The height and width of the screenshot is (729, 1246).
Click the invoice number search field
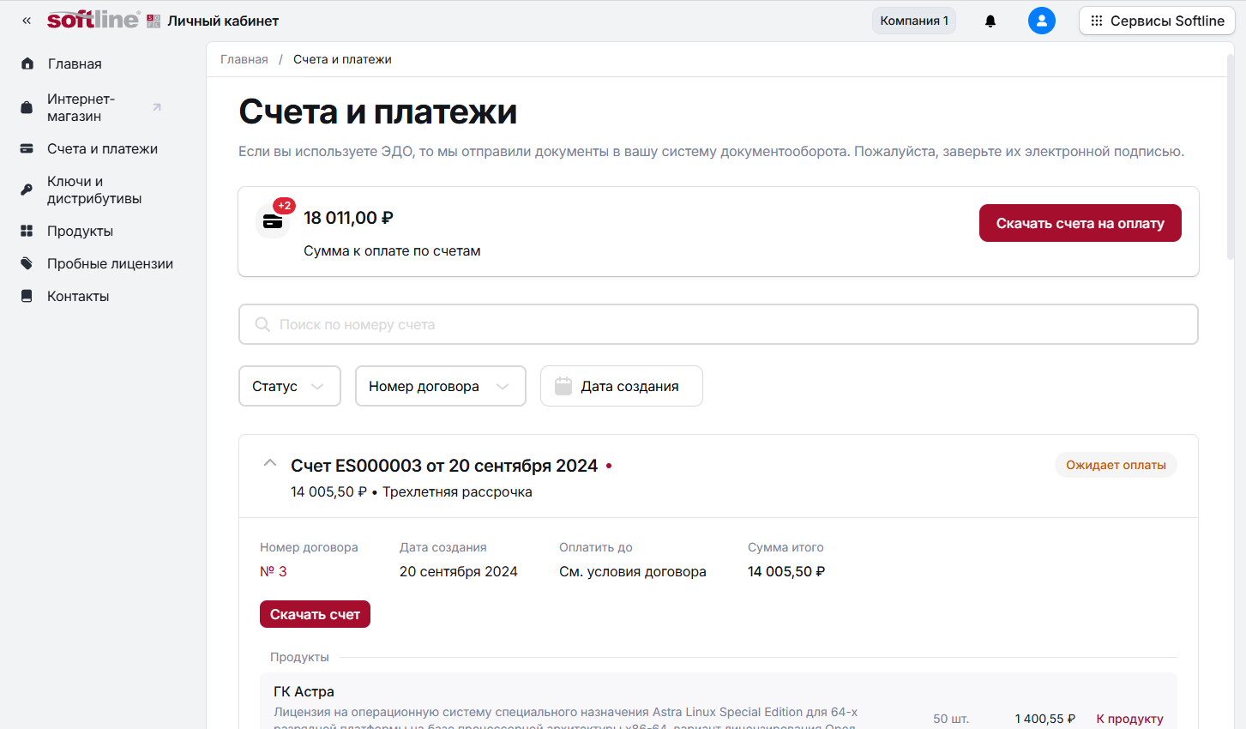(718, 324)
